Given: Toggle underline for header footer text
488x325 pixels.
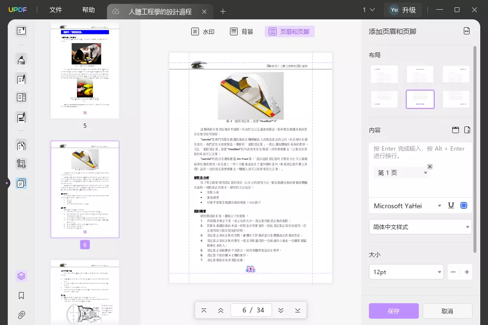Looking at the screenshot, I should click(x=451, y=205).
